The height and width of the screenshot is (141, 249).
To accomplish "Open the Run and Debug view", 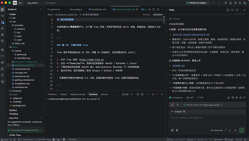I will pyautogui.click(x=3, y=35).
